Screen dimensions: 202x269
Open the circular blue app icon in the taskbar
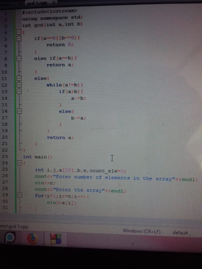pyautogui.click(x=9, y=237)
